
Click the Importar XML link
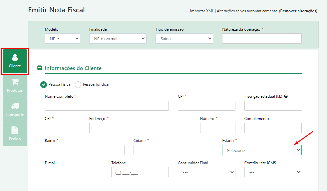[x=202, y=11]
